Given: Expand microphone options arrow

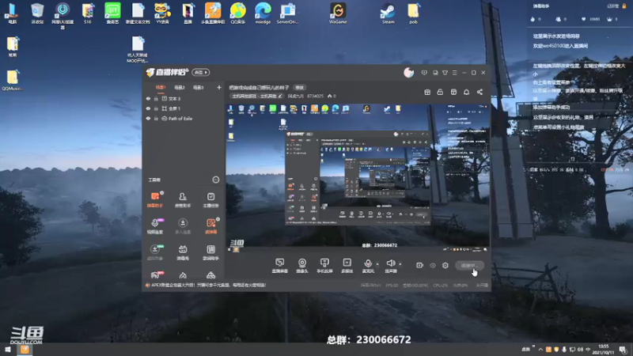Looking at the screenshot, I should 377,264.
